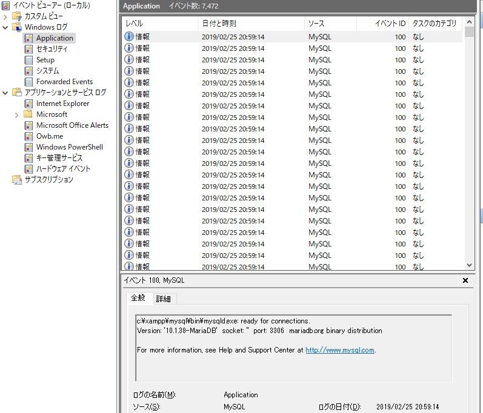Image resolution: width=483 pixels, height=413 pixels.
Task: Open the Setup log
Action: pyautogui.click(x=45, y=60)
